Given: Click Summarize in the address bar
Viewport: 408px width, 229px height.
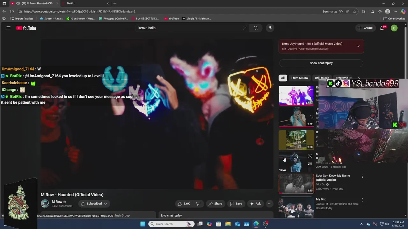Looking at the screenshot, I should pos(330,11).
